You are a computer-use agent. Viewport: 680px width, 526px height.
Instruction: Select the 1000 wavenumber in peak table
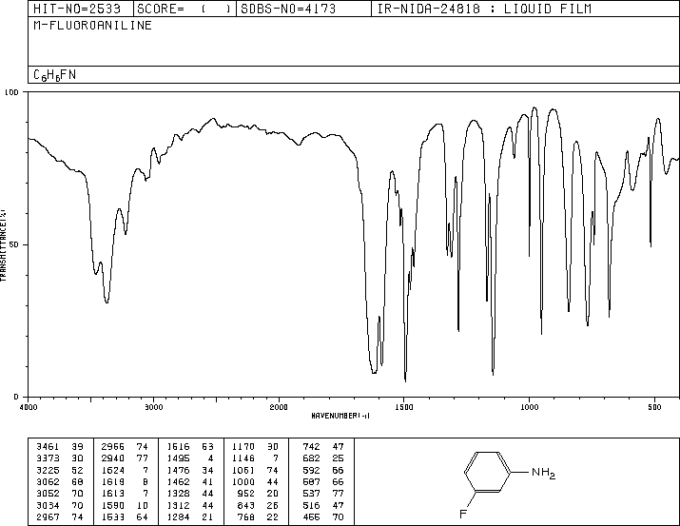pos(243,481)
